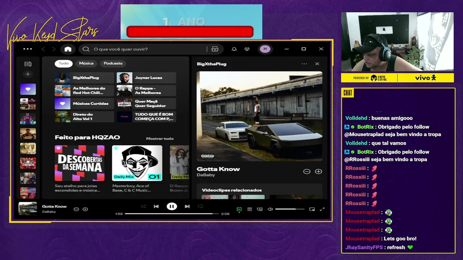The image size is (463, 260).
Task: Open the Daily Mix 01 cover
Action: pyautogui.click(x=137, y=163)
